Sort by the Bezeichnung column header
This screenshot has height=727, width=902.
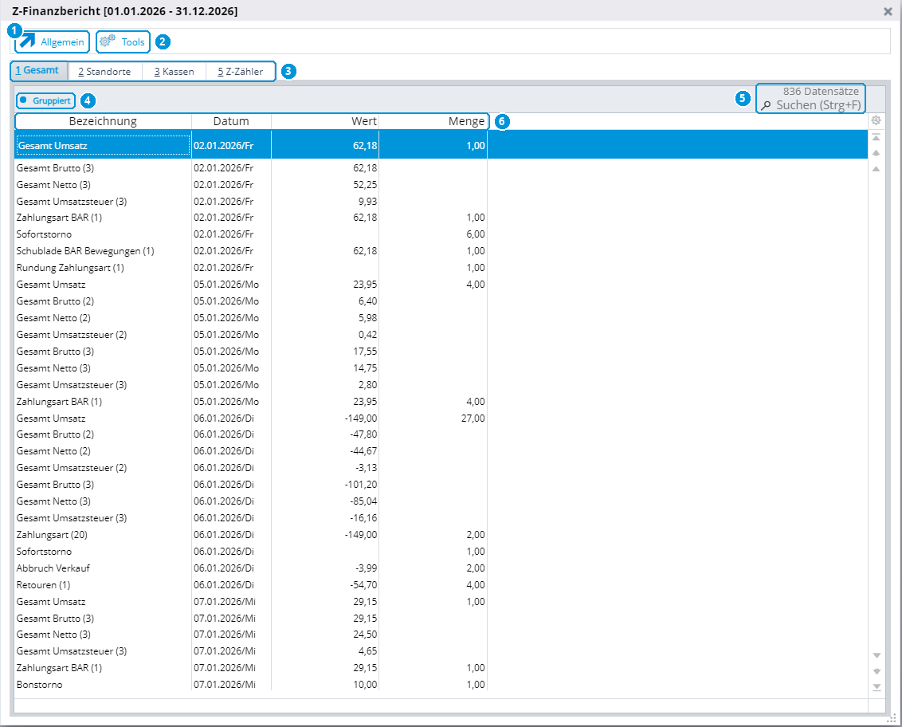click(x=103, y=121)
